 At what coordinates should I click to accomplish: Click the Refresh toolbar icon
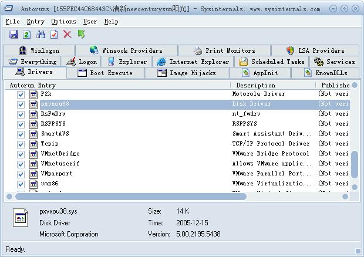point(27,35)
